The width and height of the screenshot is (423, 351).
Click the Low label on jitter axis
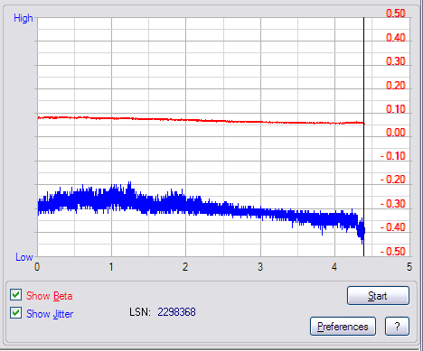pos(24,257)
